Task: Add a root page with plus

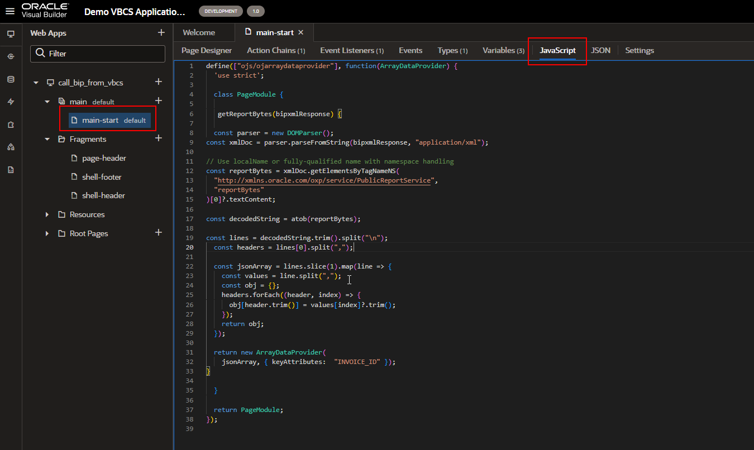Action: click(159, 233)
